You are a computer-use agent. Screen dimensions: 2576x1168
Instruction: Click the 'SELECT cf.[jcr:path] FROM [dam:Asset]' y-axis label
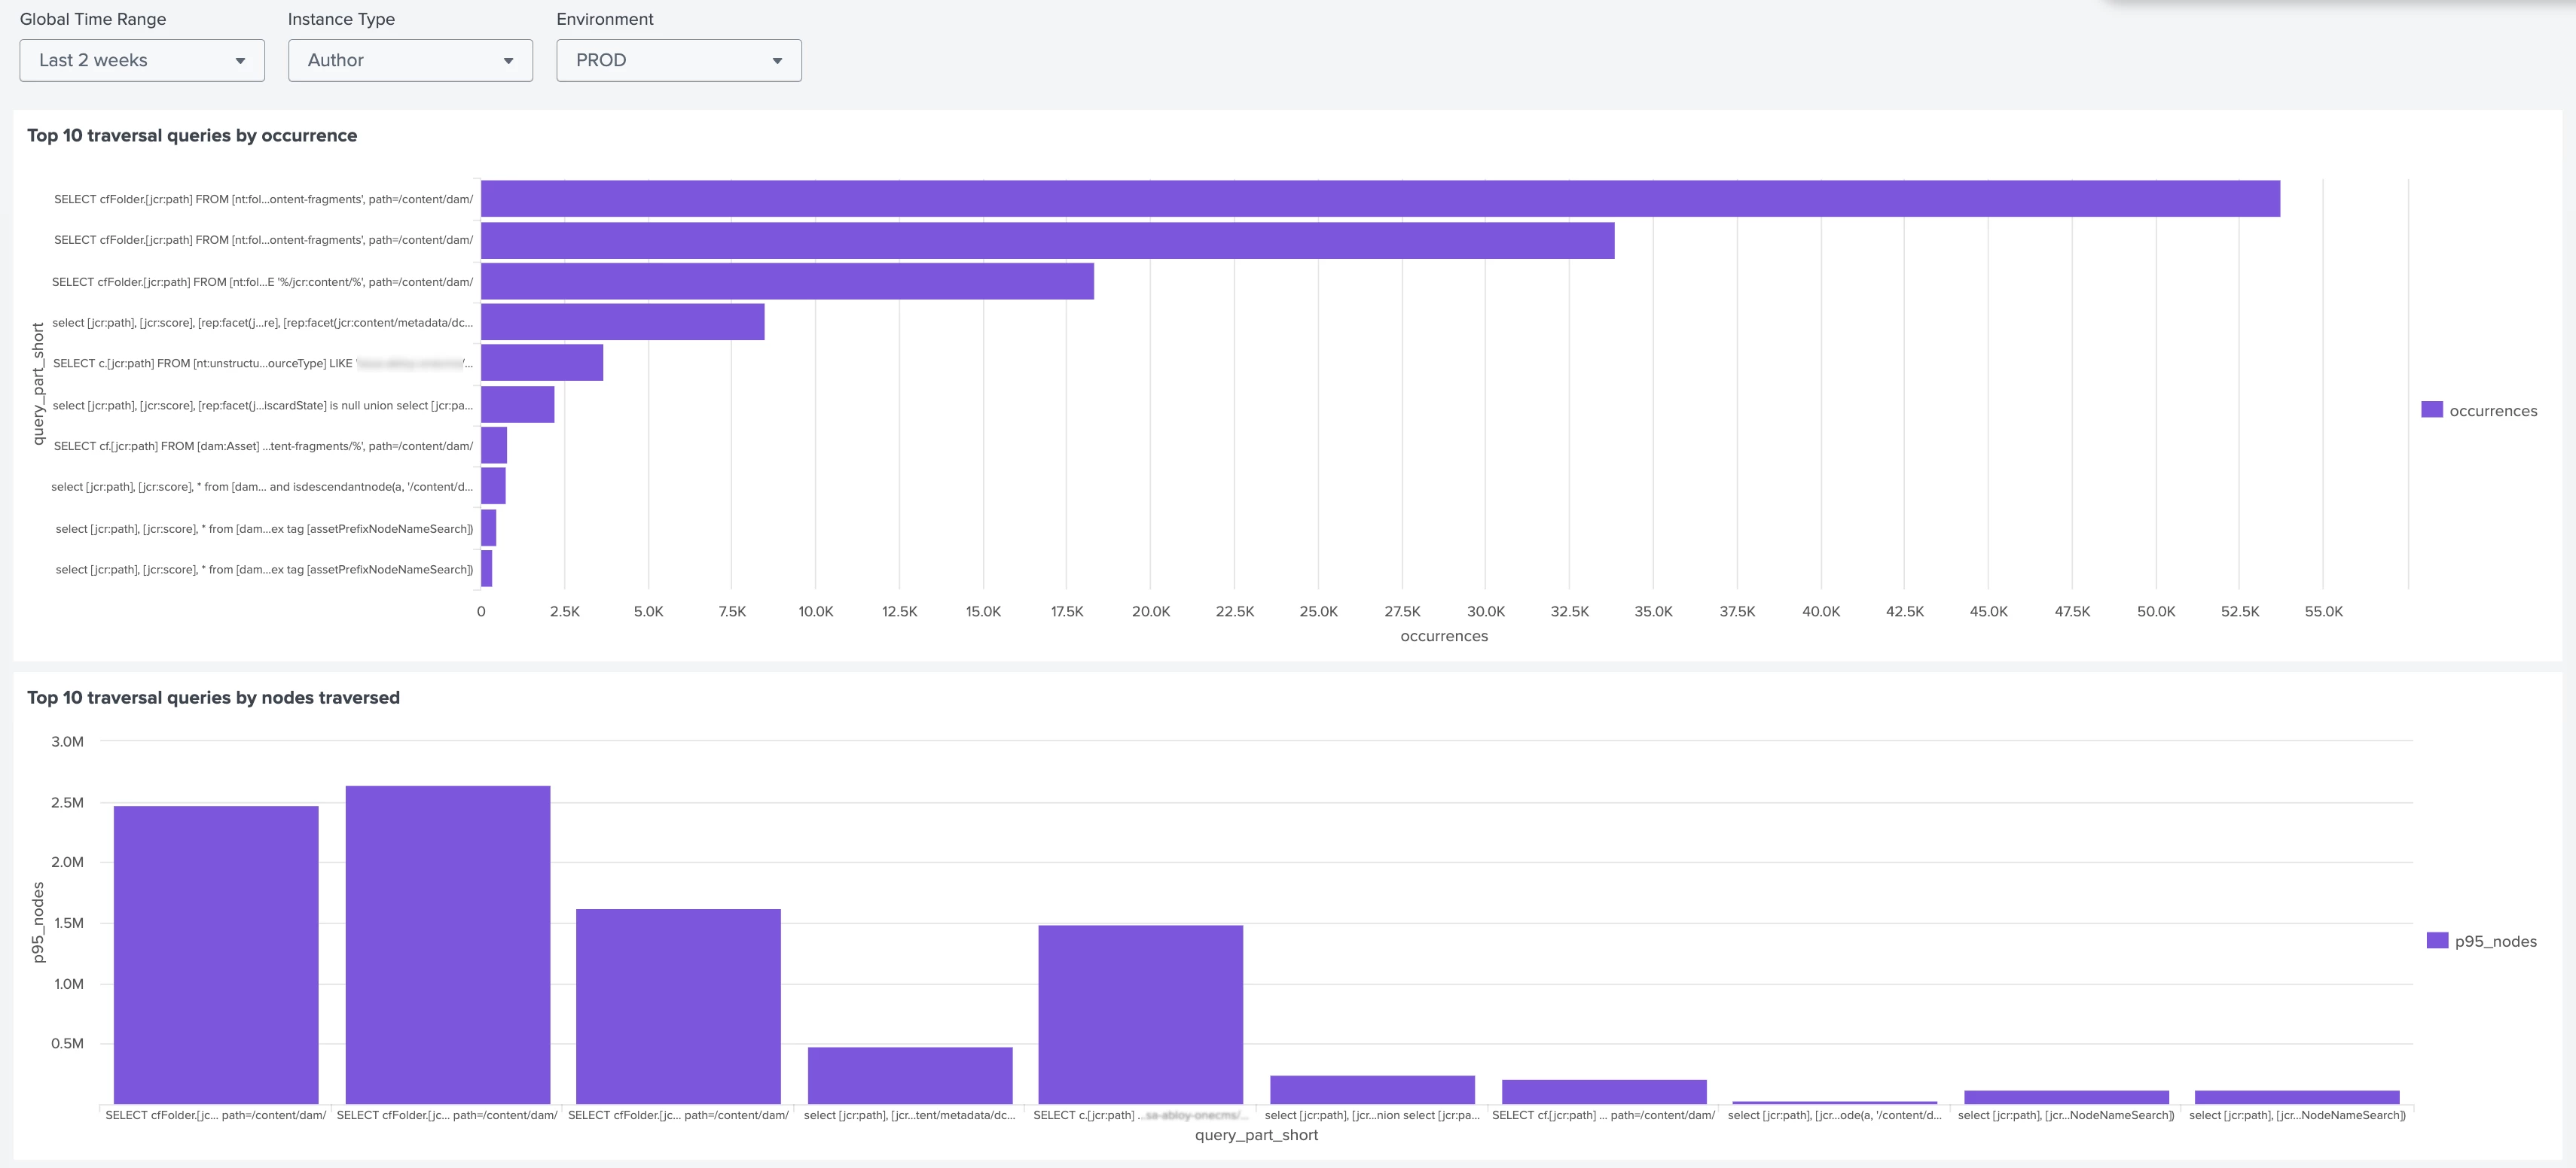click(x=263, y=446)
